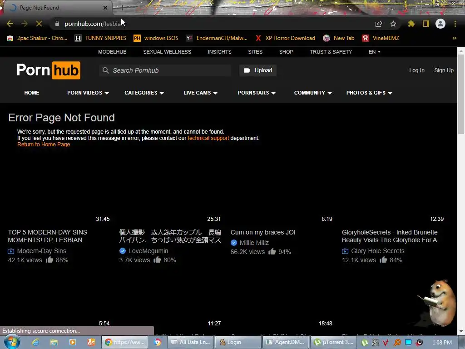This screenshot has width=465, height=349.
Task: Expand the COMMUNITY nav dropdown
Action: 313,93
